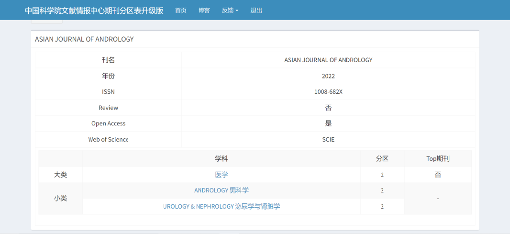The image size is (510, 234).
Task: Open the UROLOGY & NEPHROLOGY 泌尿学与肾脏学 link
Action: [x=222, y=206]
